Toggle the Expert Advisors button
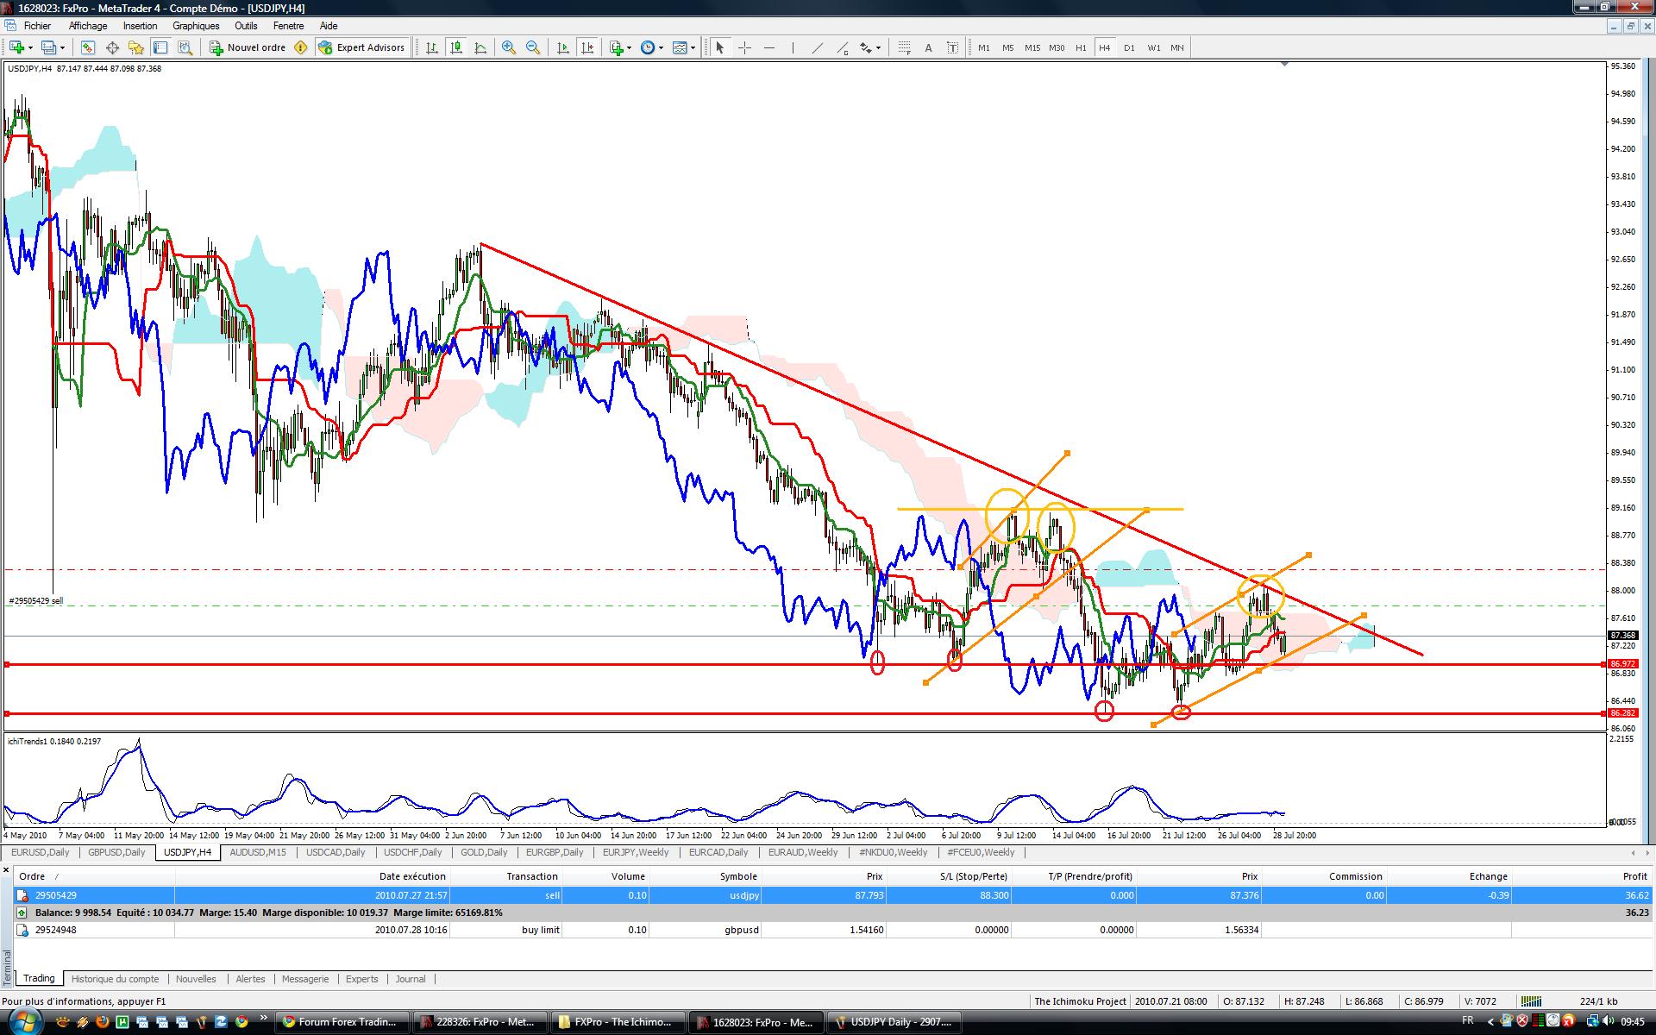The width and height of the screenshot is (1656, 1035). pyautogui.click(x=361, y=47)
